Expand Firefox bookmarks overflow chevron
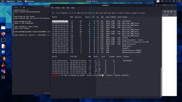 pos(175,15)
